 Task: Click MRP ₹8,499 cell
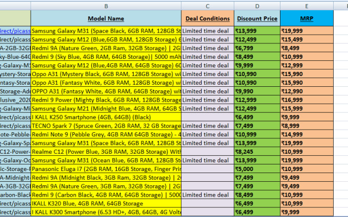click(x=307, y=48)
